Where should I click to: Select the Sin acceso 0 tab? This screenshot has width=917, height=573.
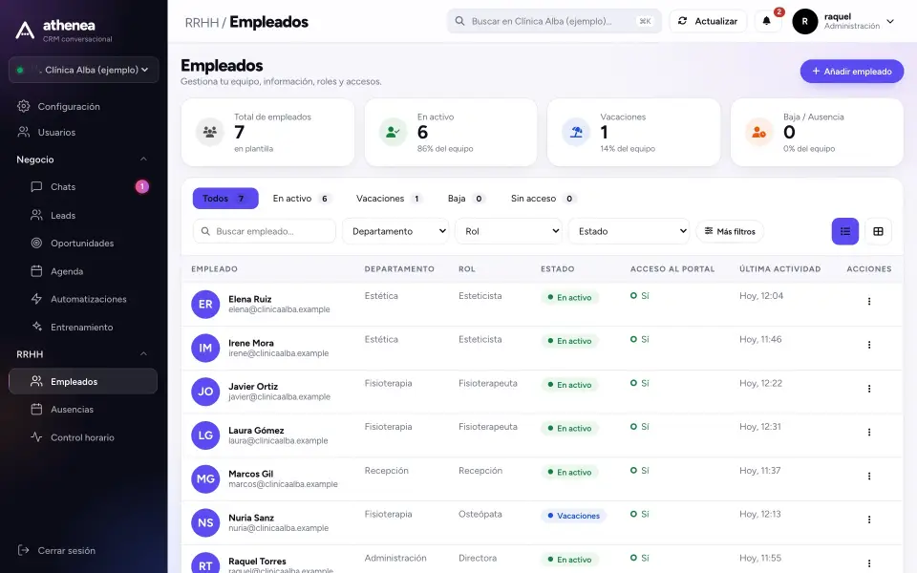[x=544, y=199]
